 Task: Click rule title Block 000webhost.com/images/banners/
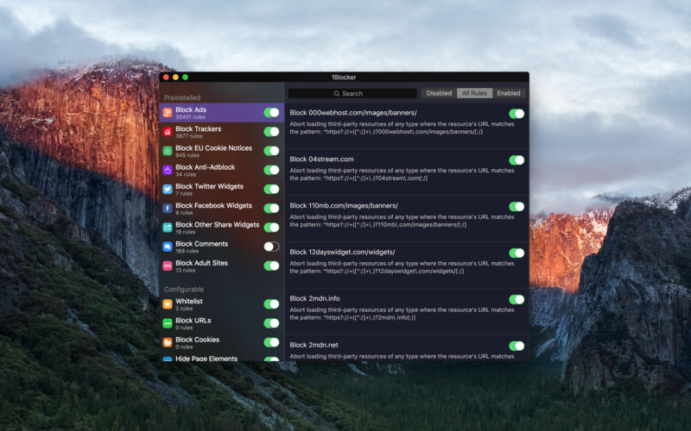coord(353,113)
